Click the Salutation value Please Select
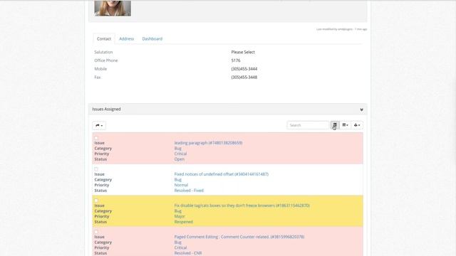This screenshot has height=256, width=456. coord(243,52)
